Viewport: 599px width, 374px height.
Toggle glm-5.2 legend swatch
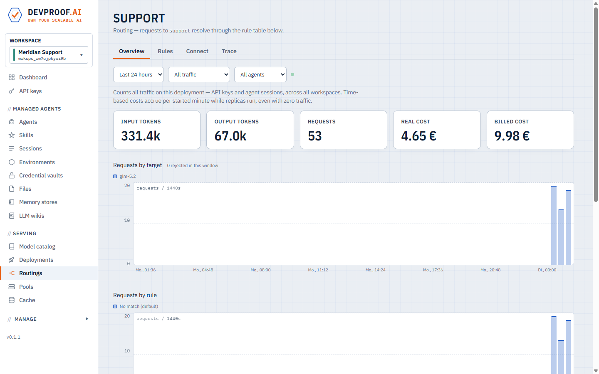pyautogui.click(x=115, y=176)
